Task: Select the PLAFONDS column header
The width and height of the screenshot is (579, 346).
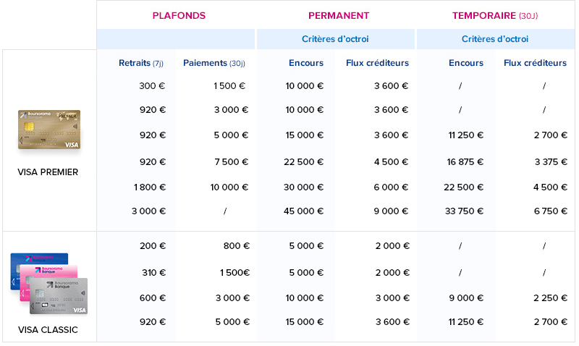Action: (179, 15)
